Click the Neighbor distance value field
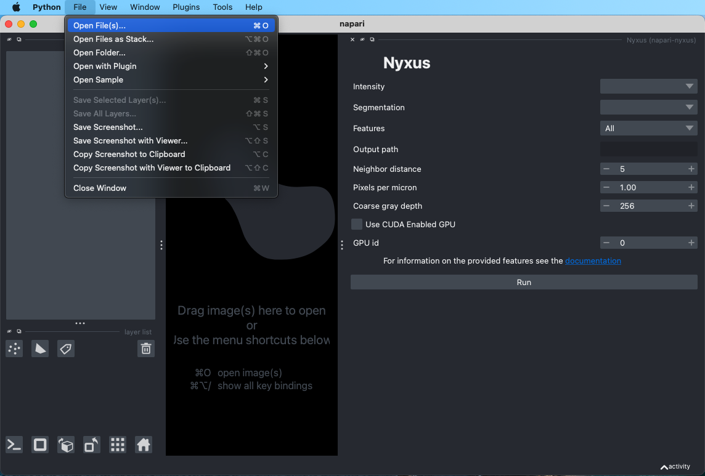 pos(648,169)
